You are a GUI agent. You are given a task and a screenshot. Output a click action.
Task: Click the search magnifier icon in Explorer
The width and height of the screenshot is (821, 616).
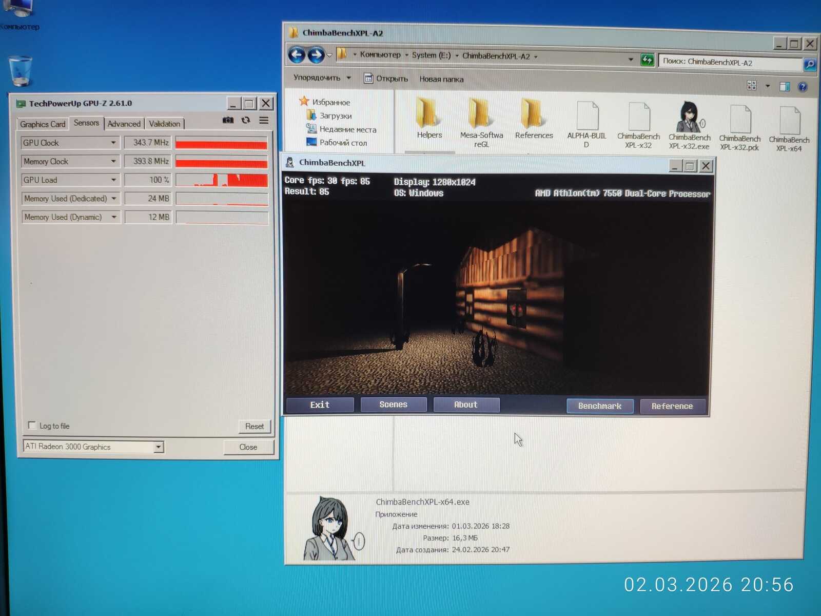click(x=809, y=64)
